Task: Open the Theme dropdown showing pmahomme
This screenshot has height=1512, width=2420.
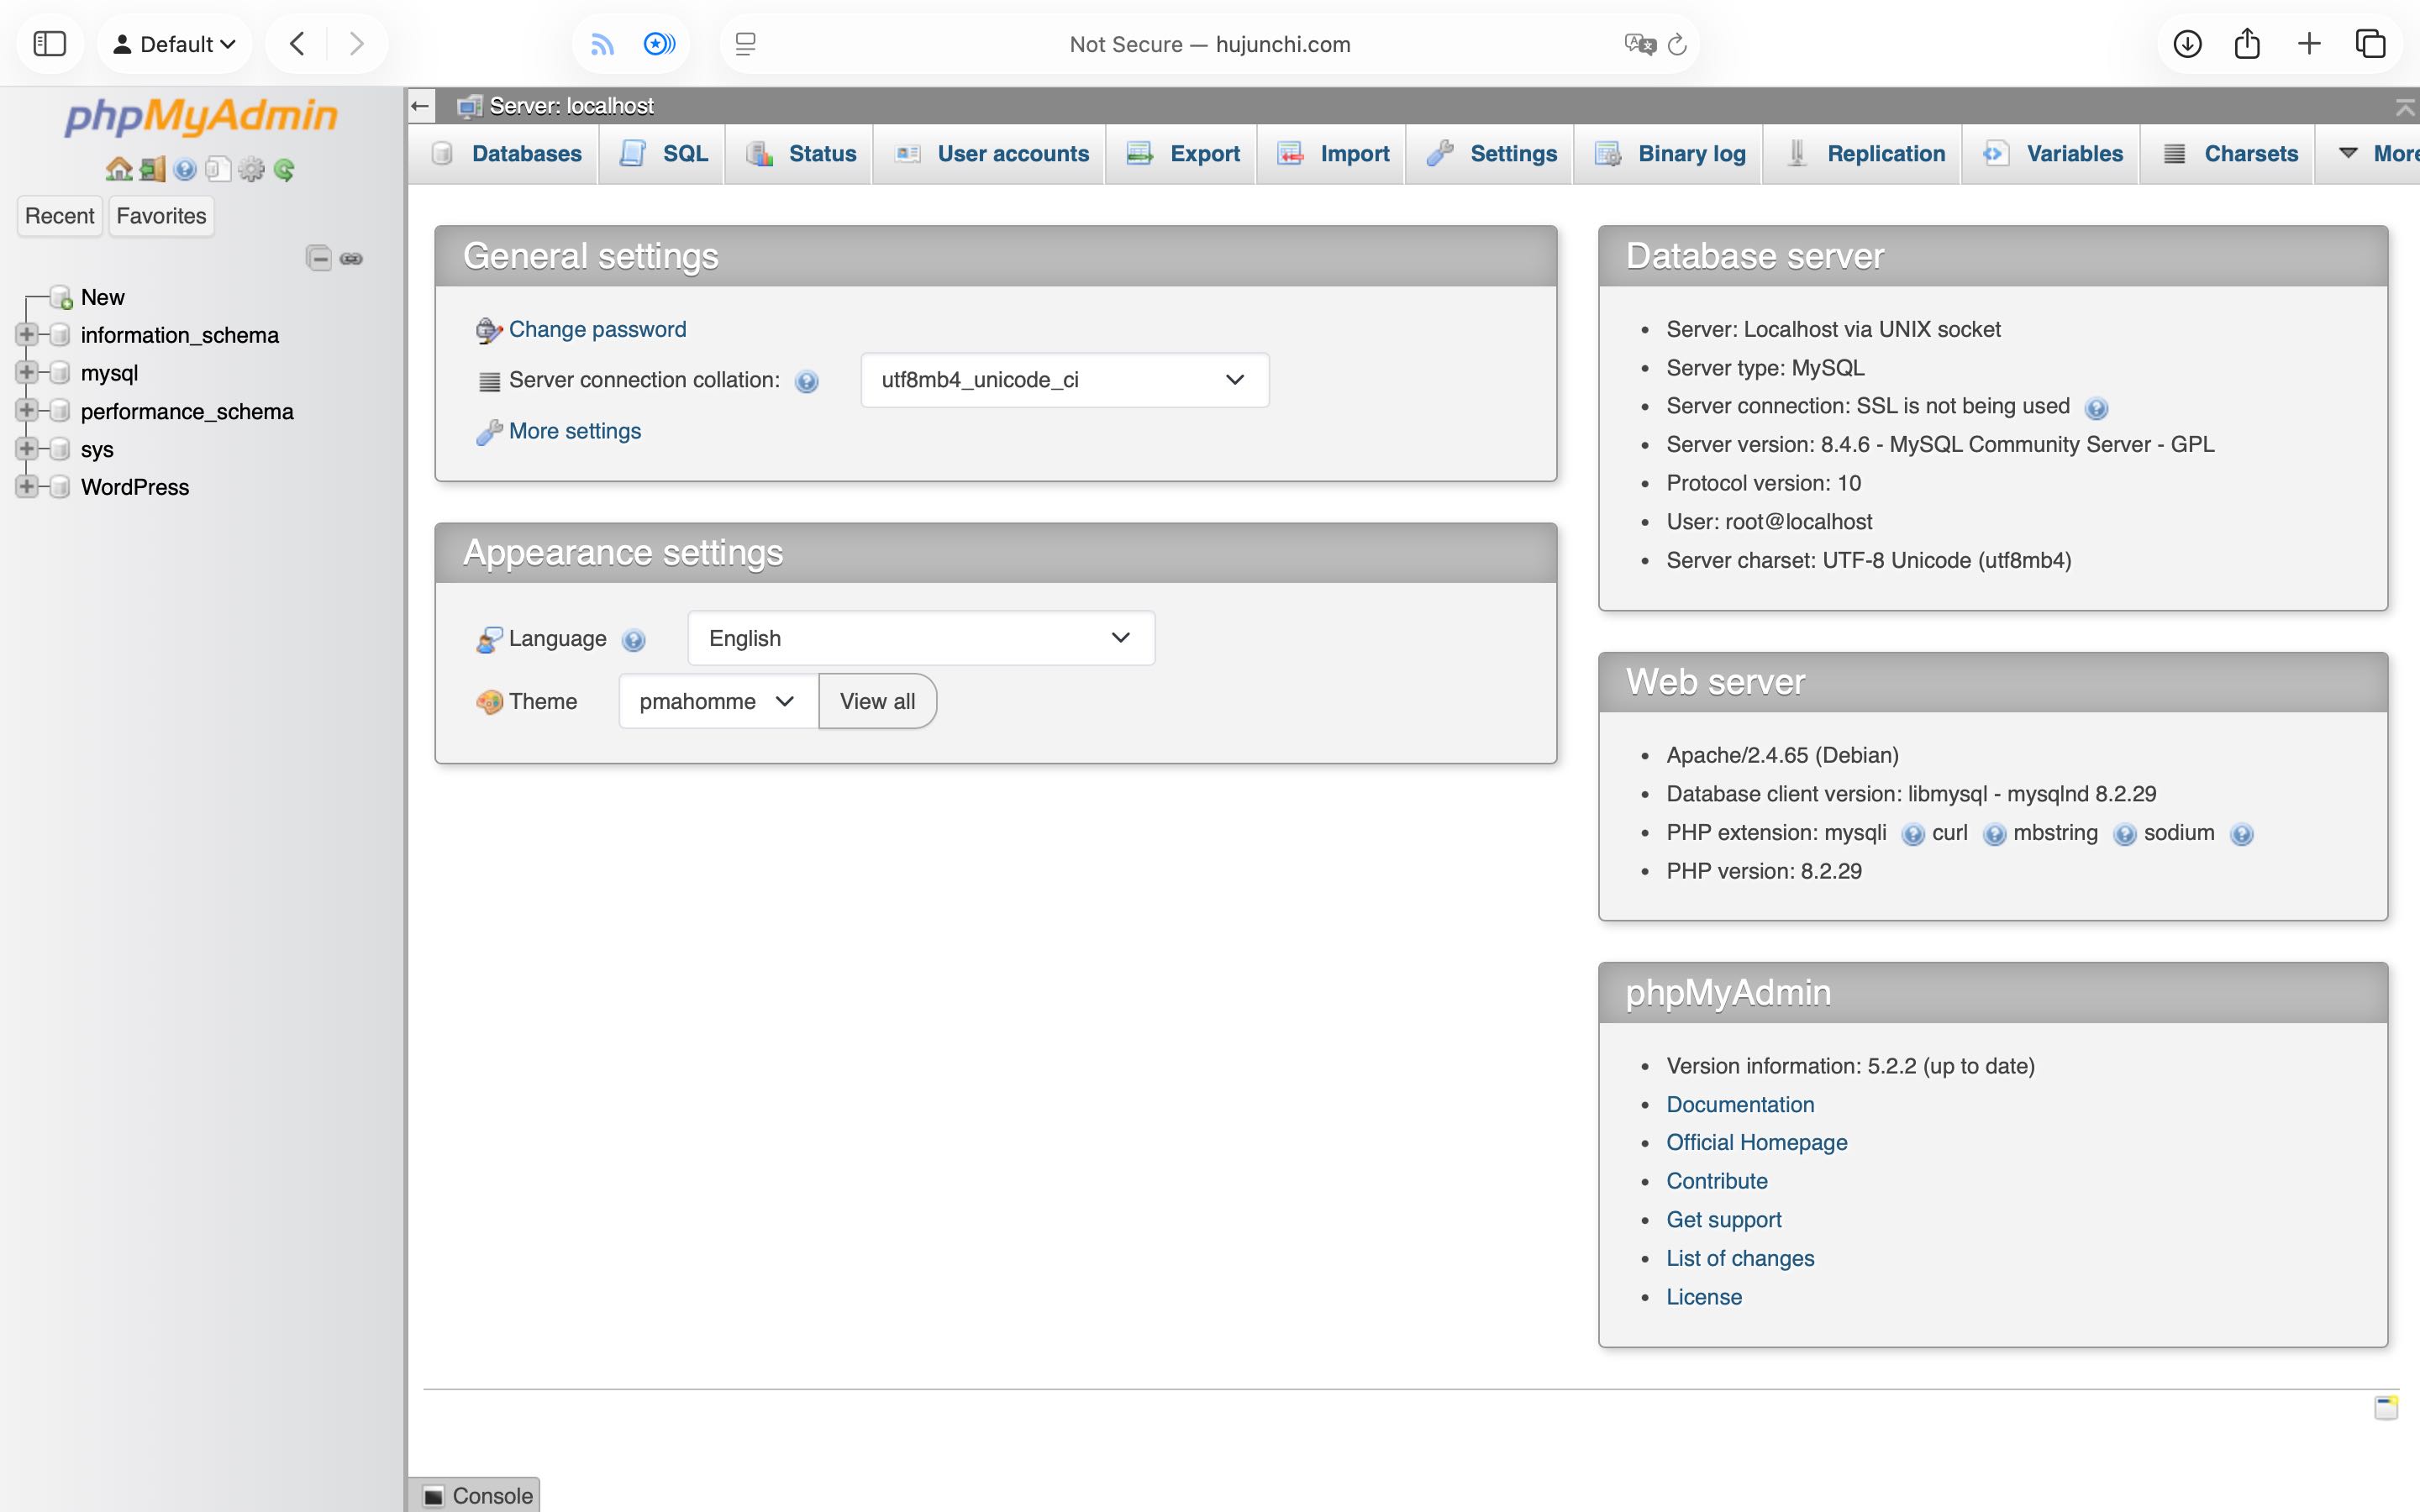Action: [717, 701]
